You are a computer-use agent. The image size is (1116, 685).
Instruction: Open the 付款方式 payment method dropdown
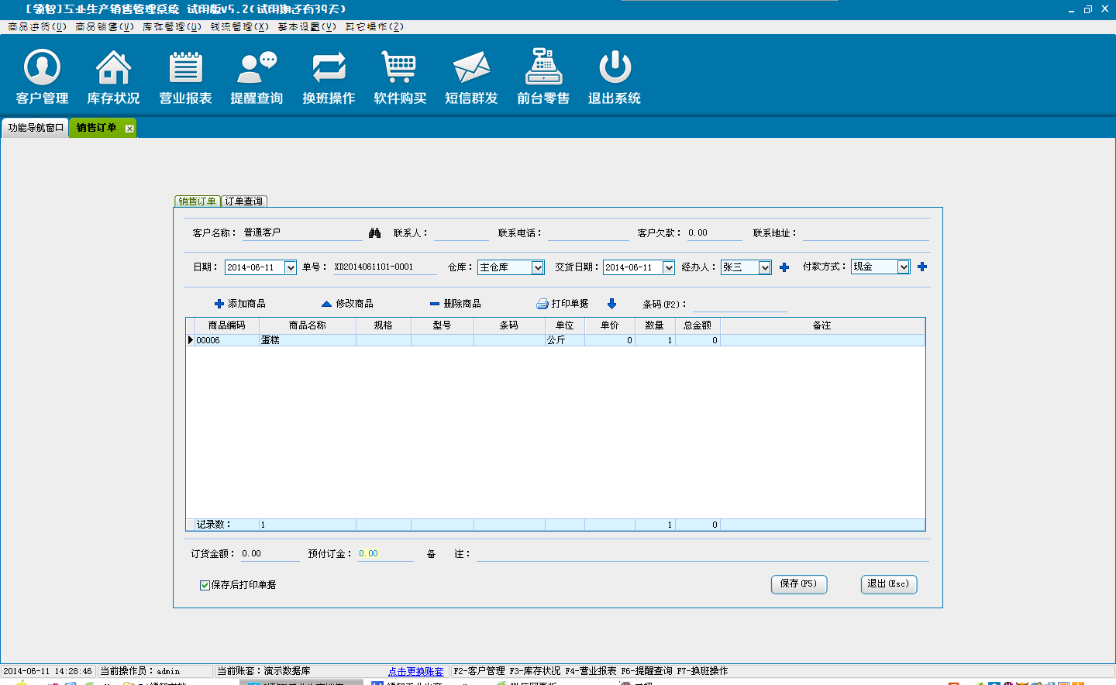coord(903,267)
